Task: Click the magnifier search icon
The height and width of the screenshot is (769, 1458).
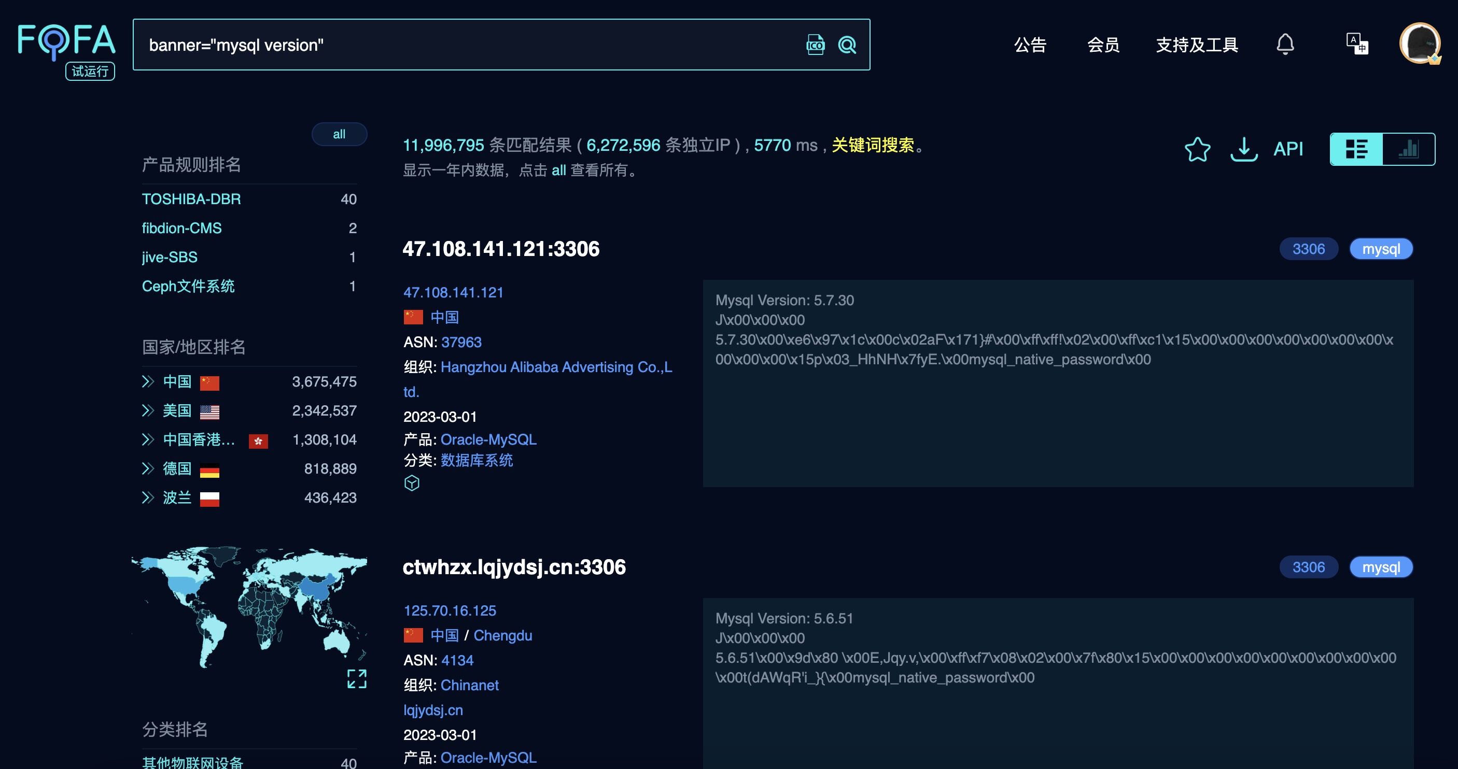Action: (x=847, y=45)
